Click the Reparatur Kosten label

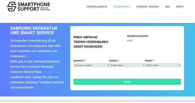point(137,36)
